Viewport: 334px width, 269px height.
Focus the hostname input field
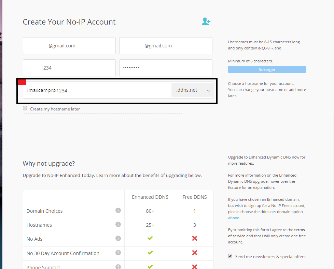point(97,90)
